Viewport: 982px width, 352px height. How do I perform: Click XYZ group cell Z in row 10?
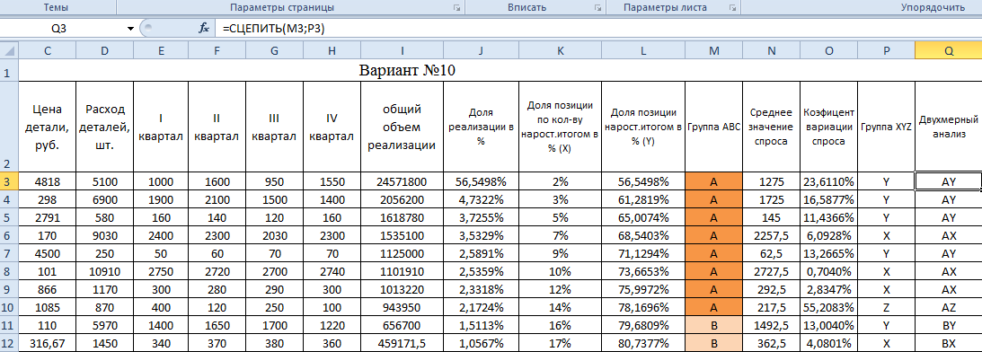886,307
